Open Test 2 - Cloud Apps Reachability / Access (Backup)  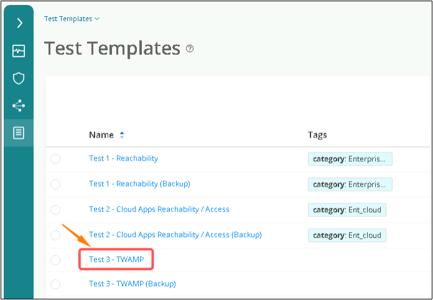click(175, 235)
